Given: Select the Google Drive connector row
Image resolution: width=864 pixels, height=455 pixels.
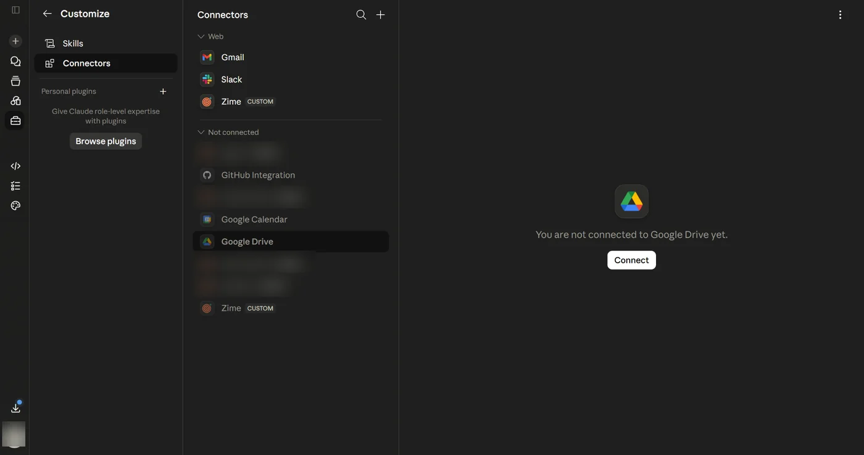Looking at the screenshot, I should [x=291, y=242].
